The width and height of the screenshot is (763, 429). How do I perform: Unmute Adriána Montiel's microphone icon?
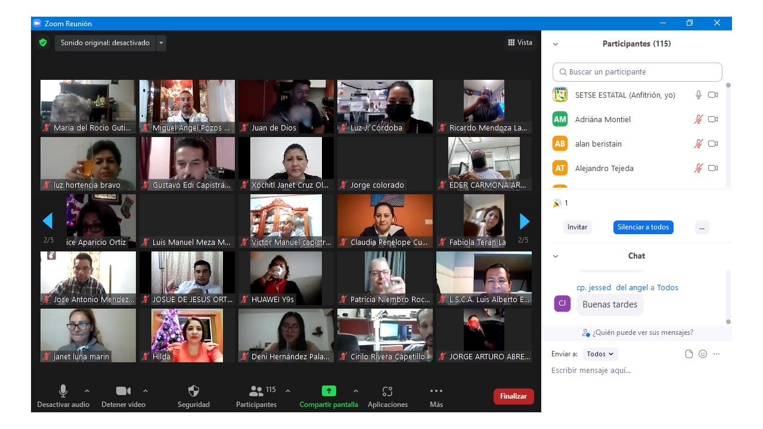click(x=699, y=119)
